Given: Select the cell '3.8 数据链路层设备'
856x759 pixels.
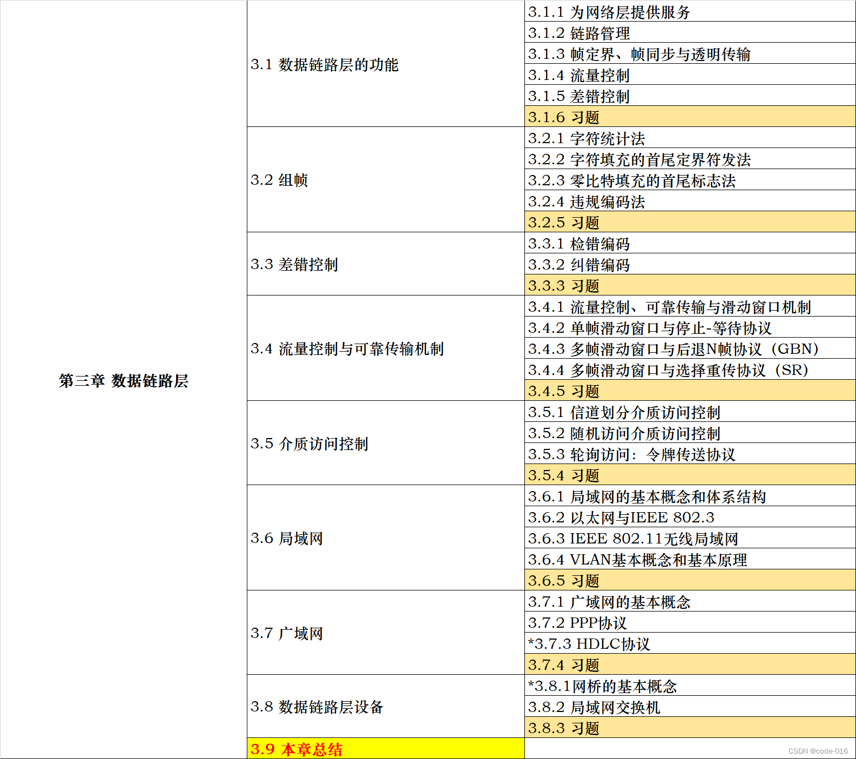Looking at the screenshot, I should [x=386, y=706].
